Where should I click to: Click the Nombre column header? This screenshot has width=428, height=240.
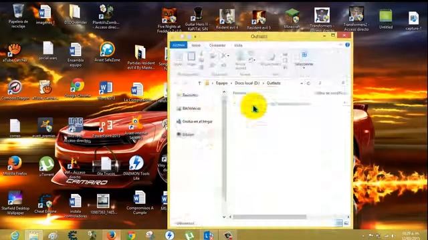point(239,93)
